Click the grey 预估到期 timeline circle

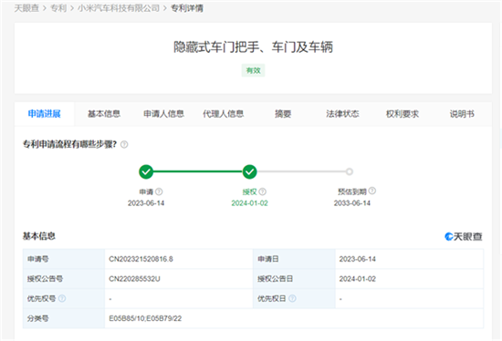[x=350, y=171]
